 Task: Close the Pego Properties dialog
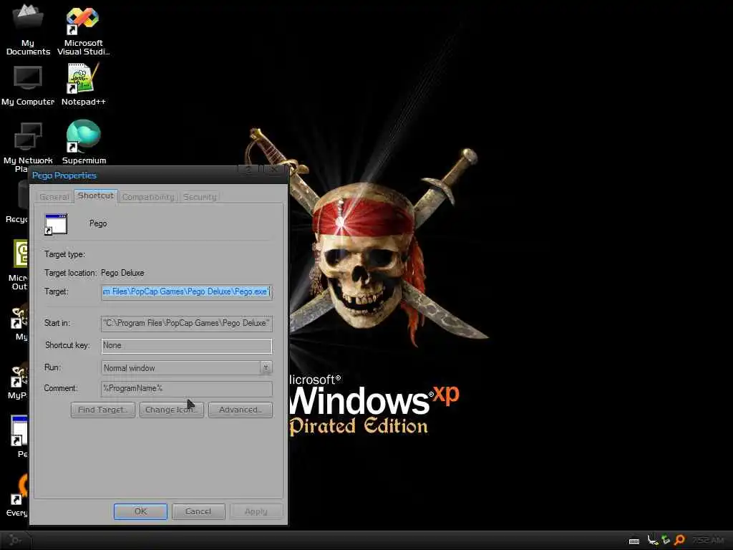tap(274, 170)
